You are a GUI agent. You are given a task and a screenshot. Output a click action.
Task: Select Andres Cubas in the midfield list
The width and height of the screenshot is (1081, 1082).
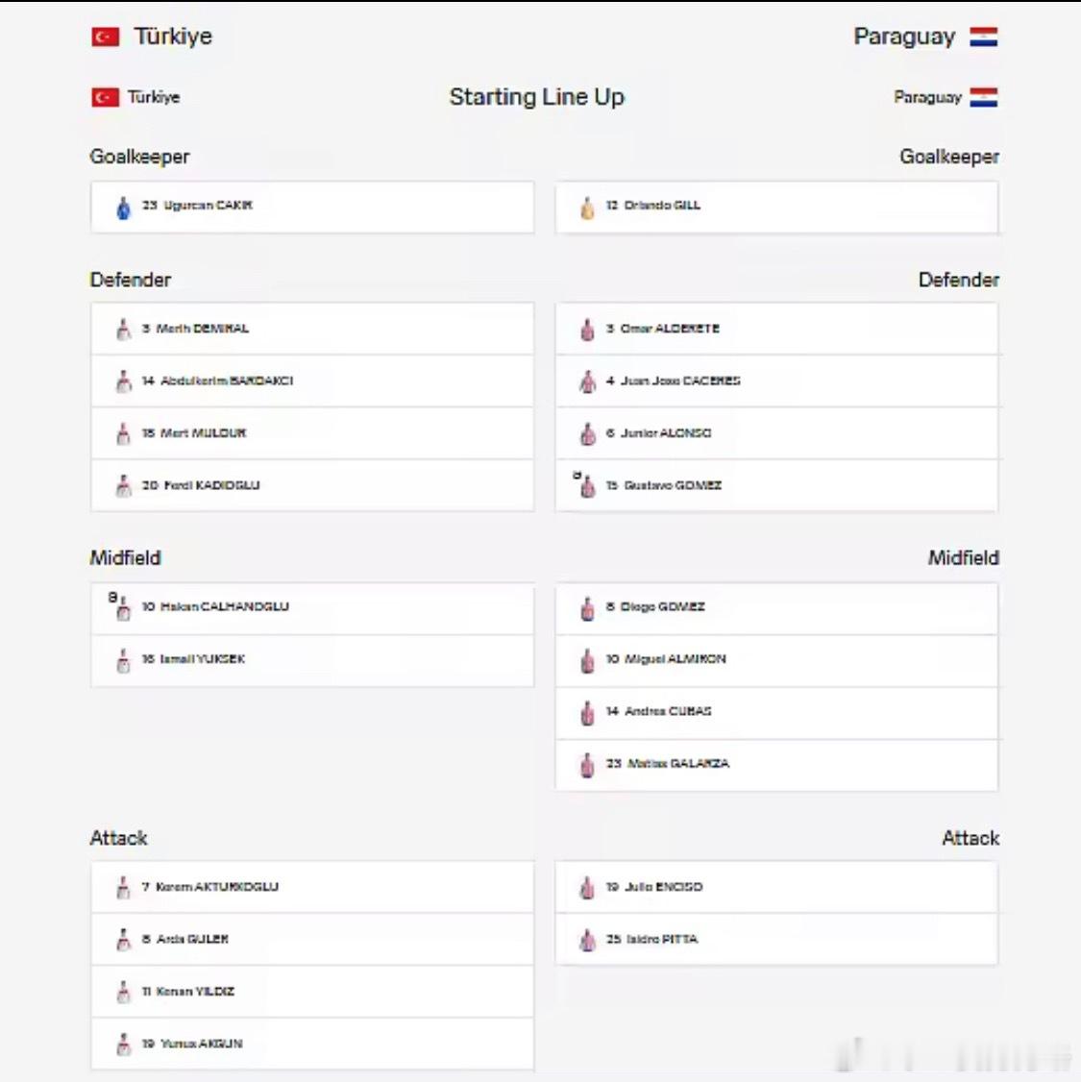[776, 713]
